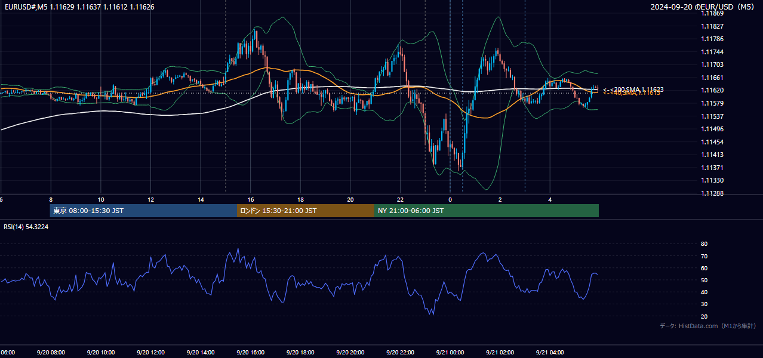Select the NY 21:00-06:00 JST session bar
This screenshot has height=358, width=763.
487,211
